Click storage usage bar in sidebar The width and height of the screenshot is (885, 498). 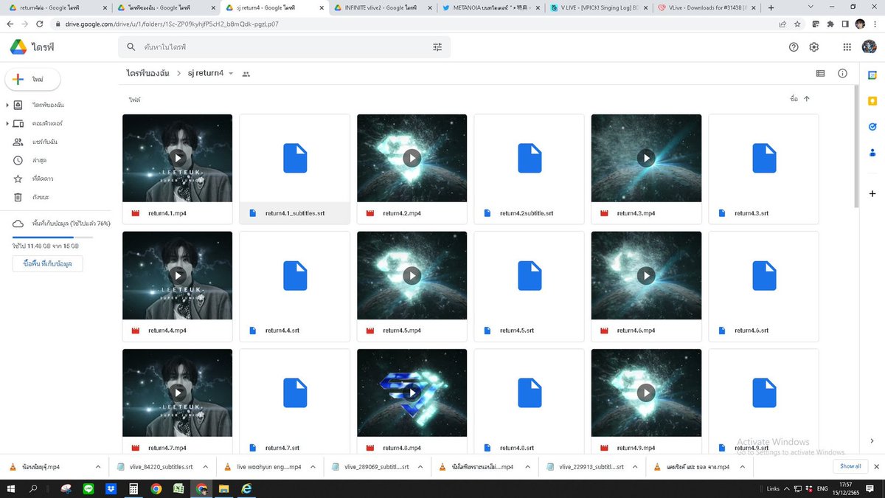pyautogui.click(x=53, y=238)
